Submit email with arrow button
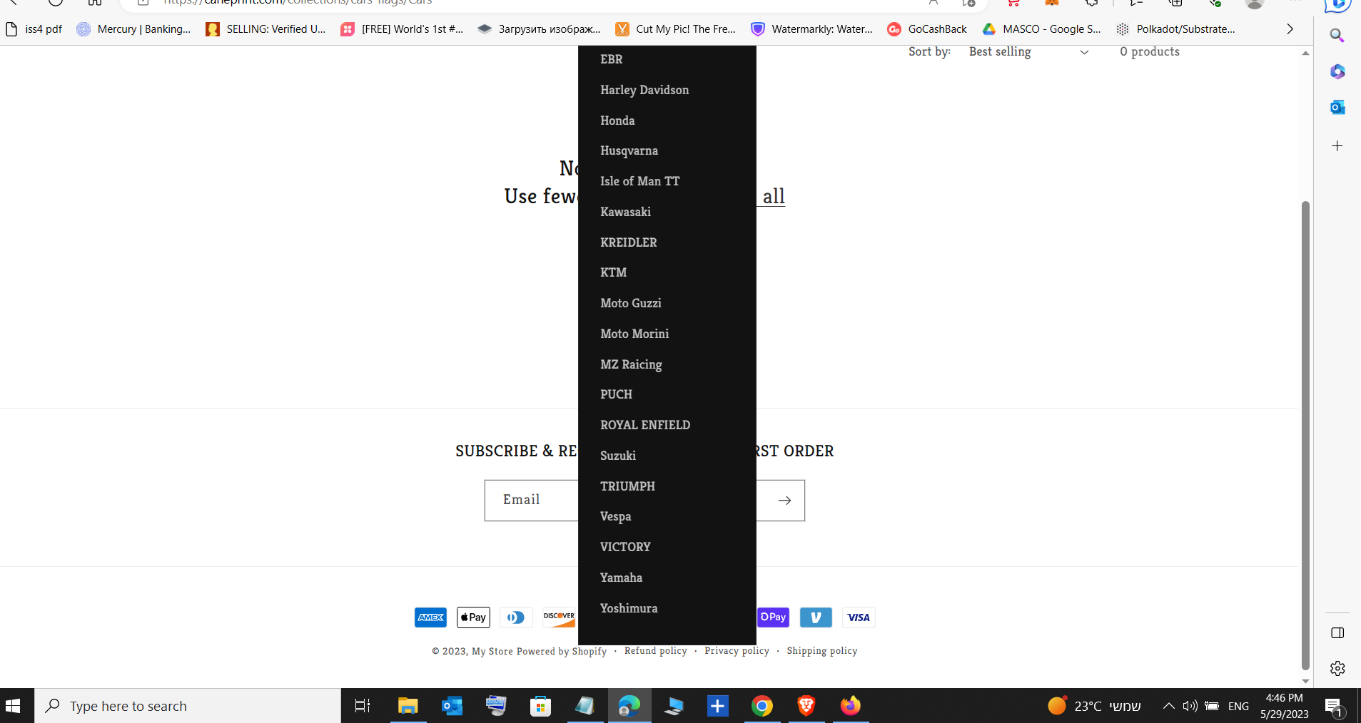Image resolution: width=1361 pixels, height=723 pixels. [784, 501]
